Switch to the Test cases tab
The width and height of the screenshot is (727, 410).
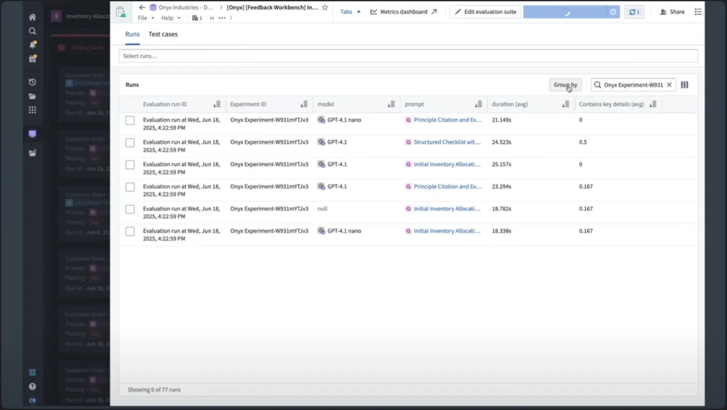point(163,34)
